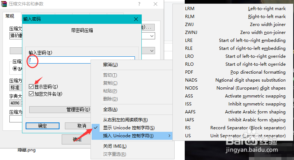Insert AAFS Activate Arabic form shaping
The image size is (294, 160).
pos(233,112)
